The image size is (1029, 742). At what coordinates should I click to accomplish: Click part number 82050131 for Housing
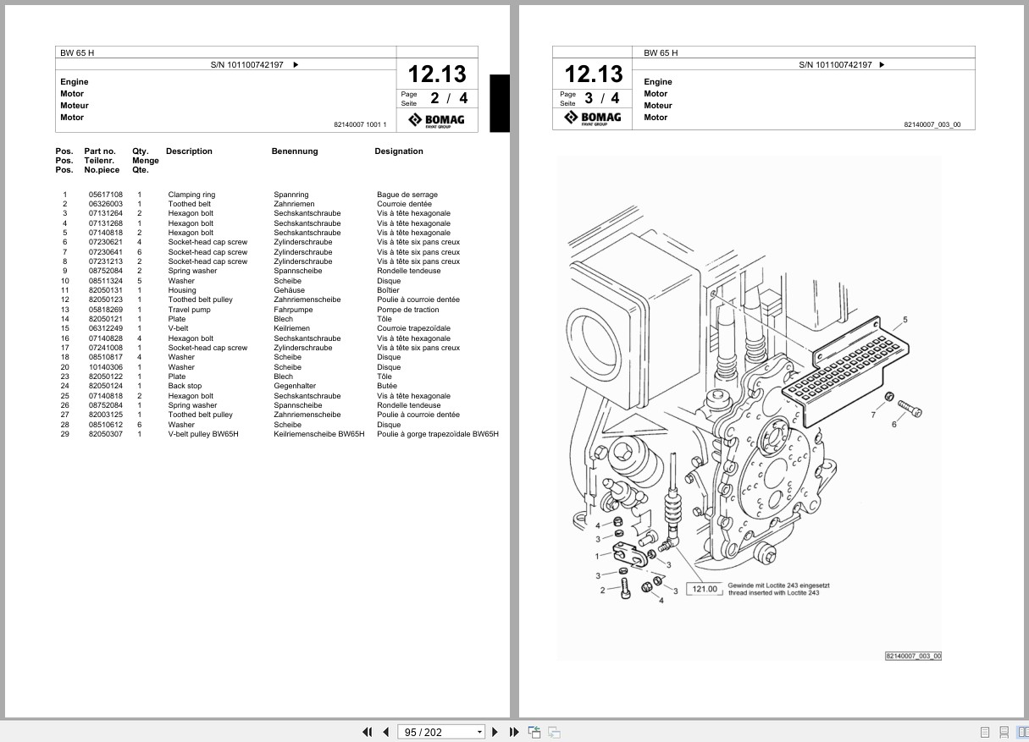[x=106, y=290]
